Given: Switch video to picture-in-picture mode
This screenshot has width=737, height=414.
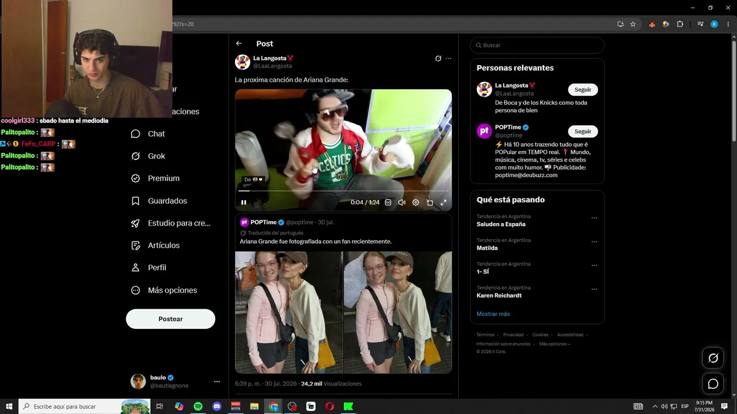Looking at the screenshot, I should coord(430,202).
